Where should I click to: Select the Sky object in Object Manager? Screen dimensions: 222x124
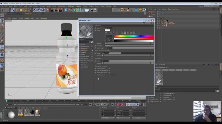tap(152, 16)
